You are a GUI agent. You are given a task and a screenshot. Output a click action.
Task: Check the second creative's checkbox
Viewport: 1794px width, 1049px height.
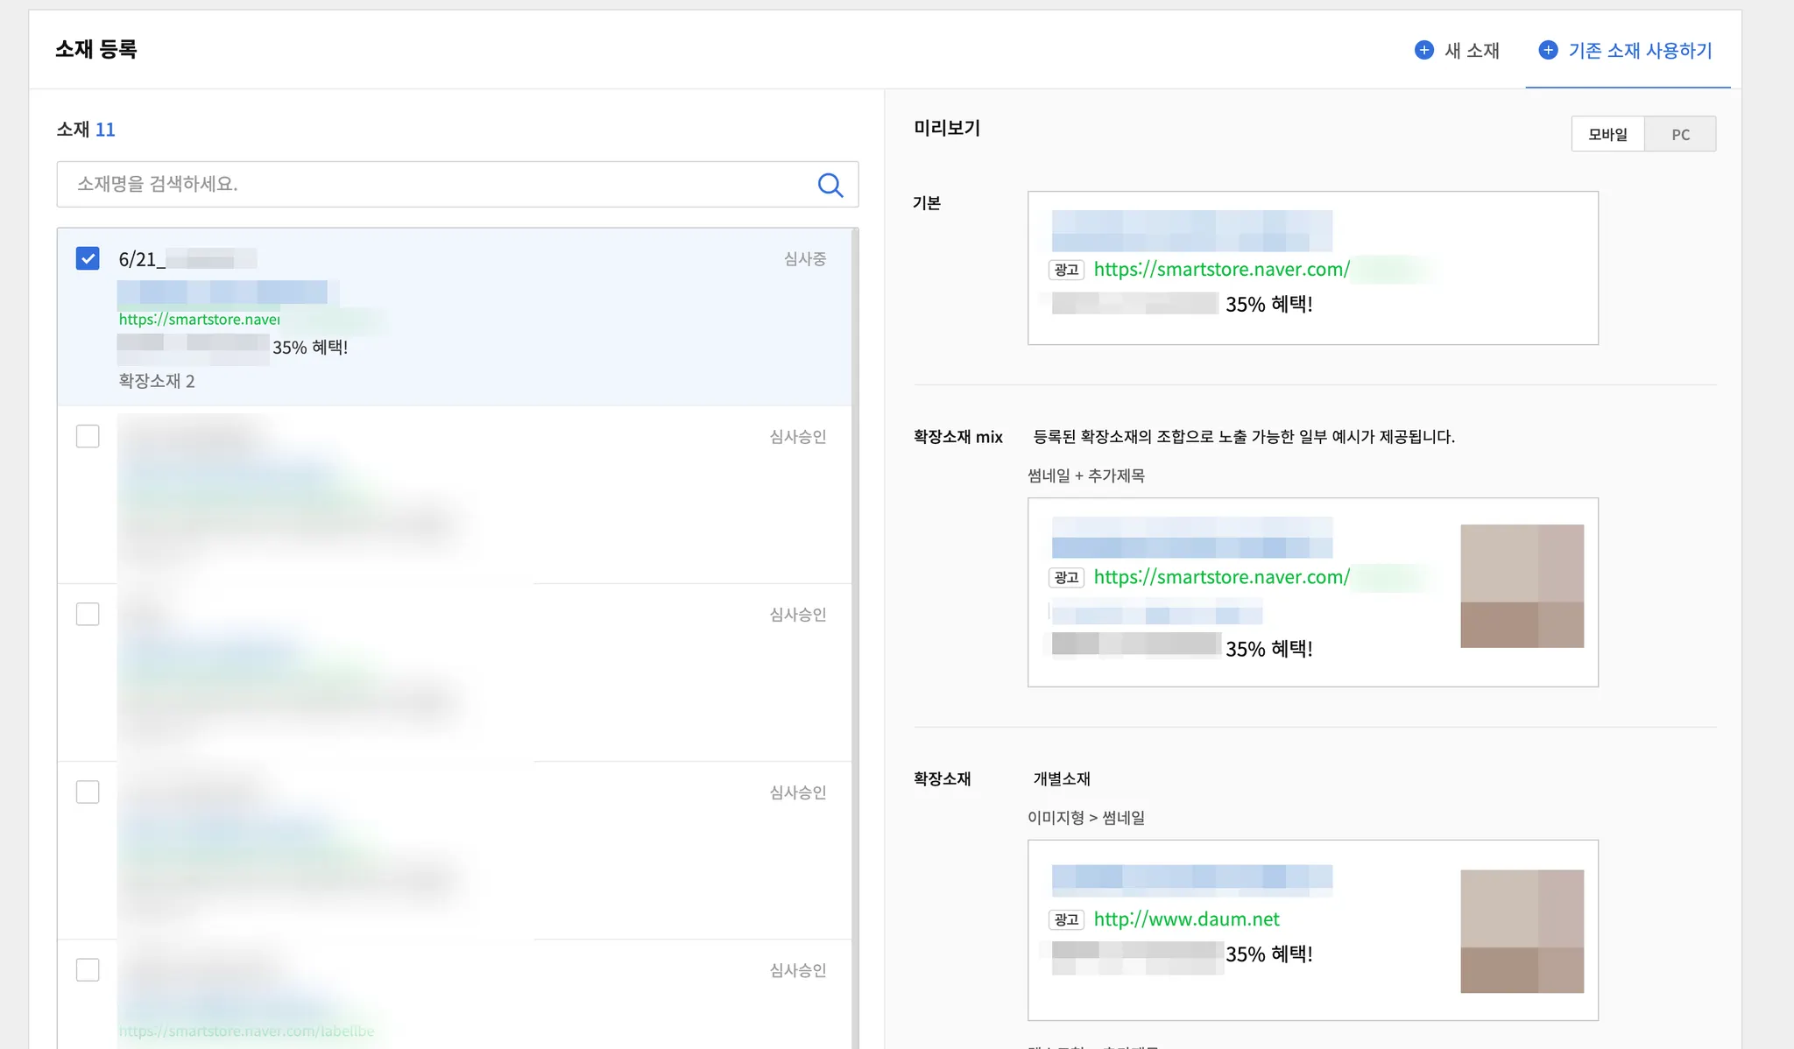88,436
